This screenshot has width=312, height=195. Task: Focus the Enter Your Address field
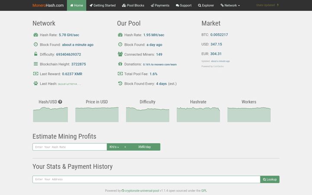146,179
